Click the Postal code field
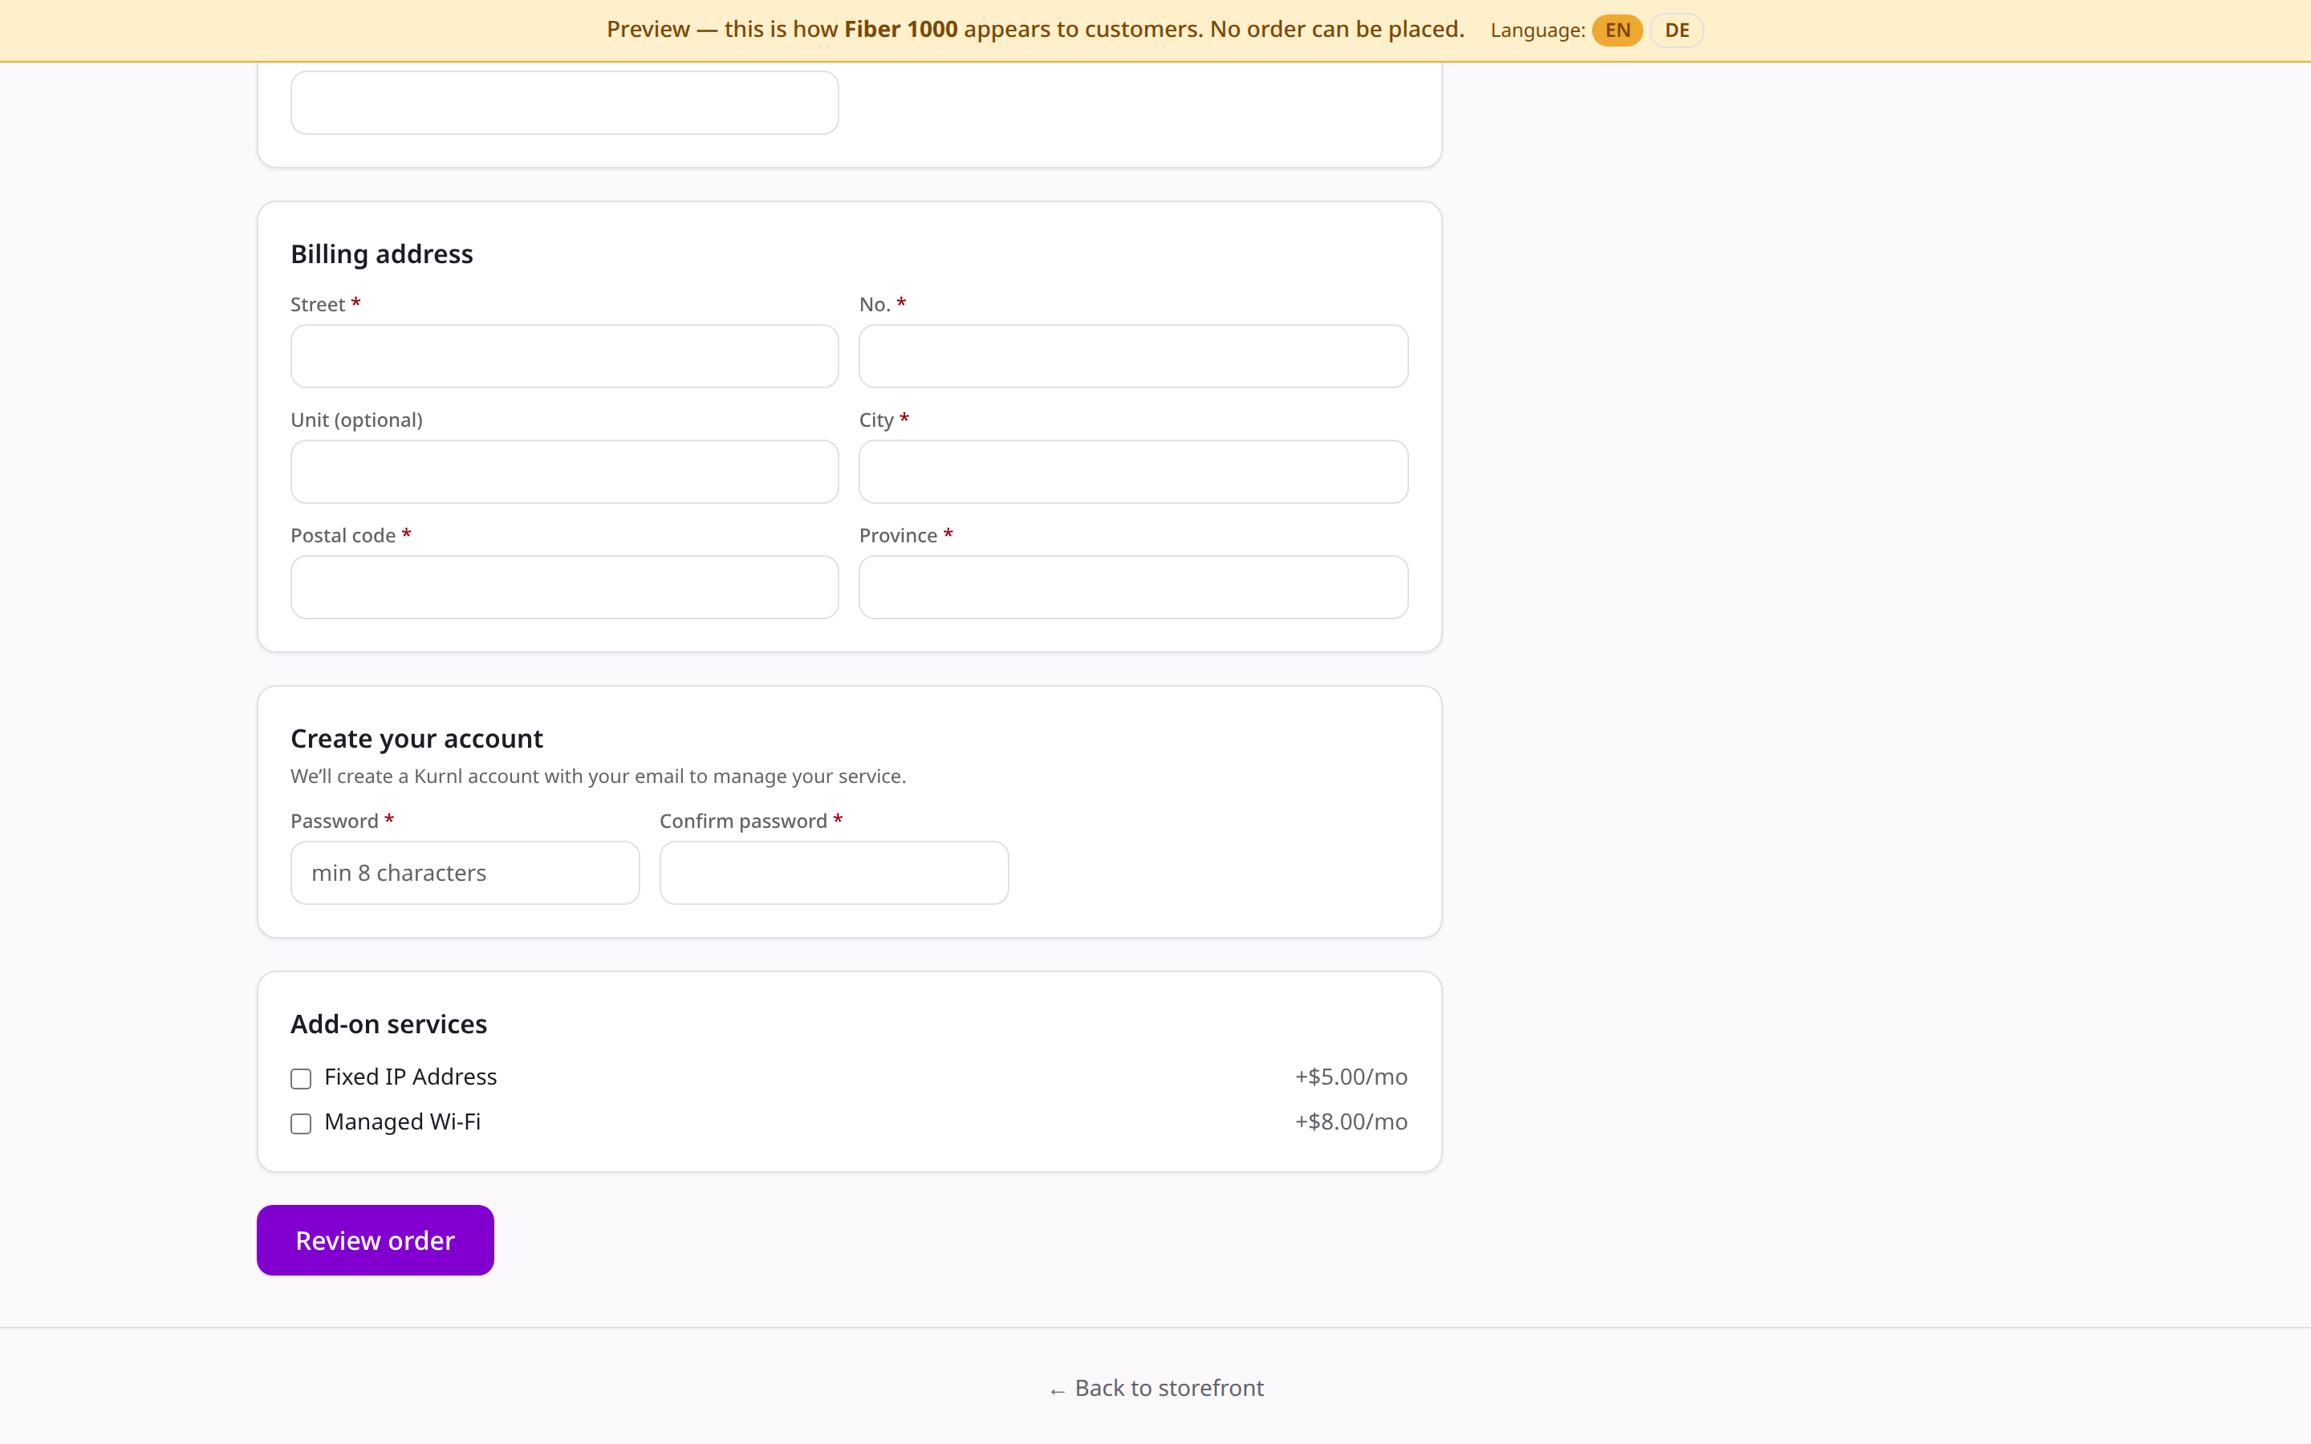Screen dimensions: 2311x1444 click(564, 587)
